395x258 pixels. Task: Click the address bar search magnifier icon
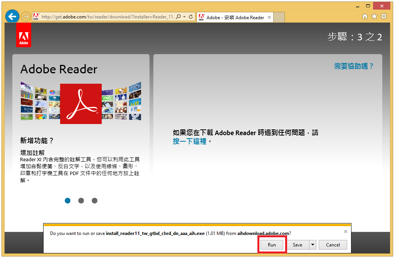[178, 17]
